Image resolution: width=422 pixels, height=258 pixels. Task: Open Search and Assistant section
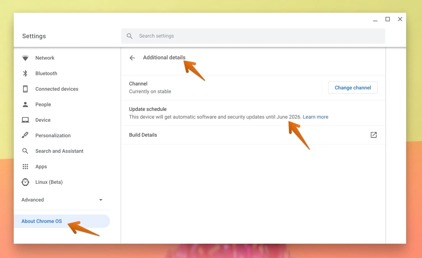tap(59, 151)
